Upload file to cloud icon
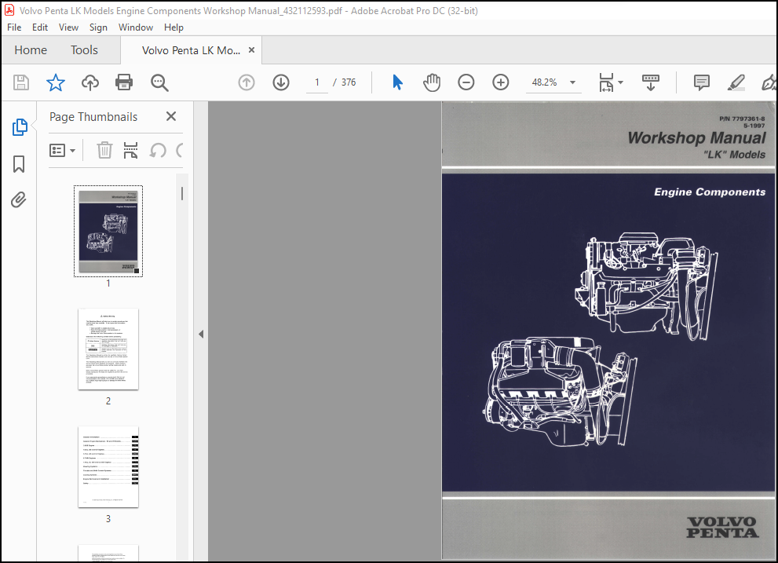 89,82
